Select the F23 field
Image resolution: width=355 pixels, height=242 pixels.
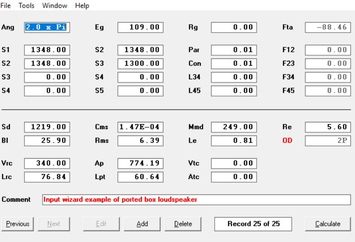click(328, 63)
